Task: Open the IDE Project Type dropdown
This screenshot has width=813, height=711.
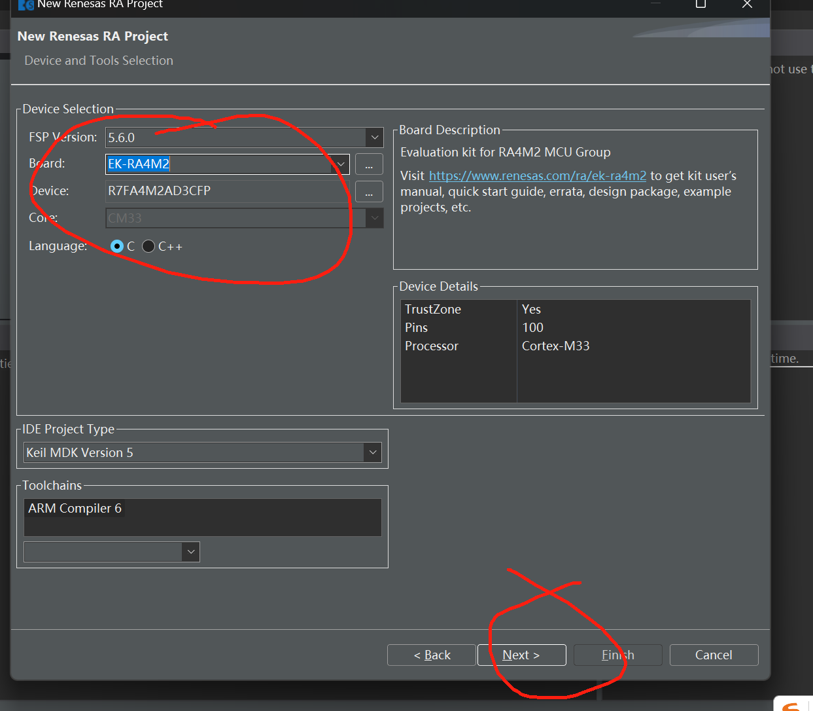Action: pyautogui.click(x=373, y=452)
